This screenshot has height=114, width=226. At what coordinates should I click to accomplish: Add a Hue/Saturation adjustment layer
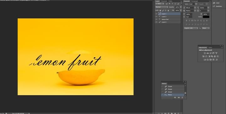tap(203, 57)
